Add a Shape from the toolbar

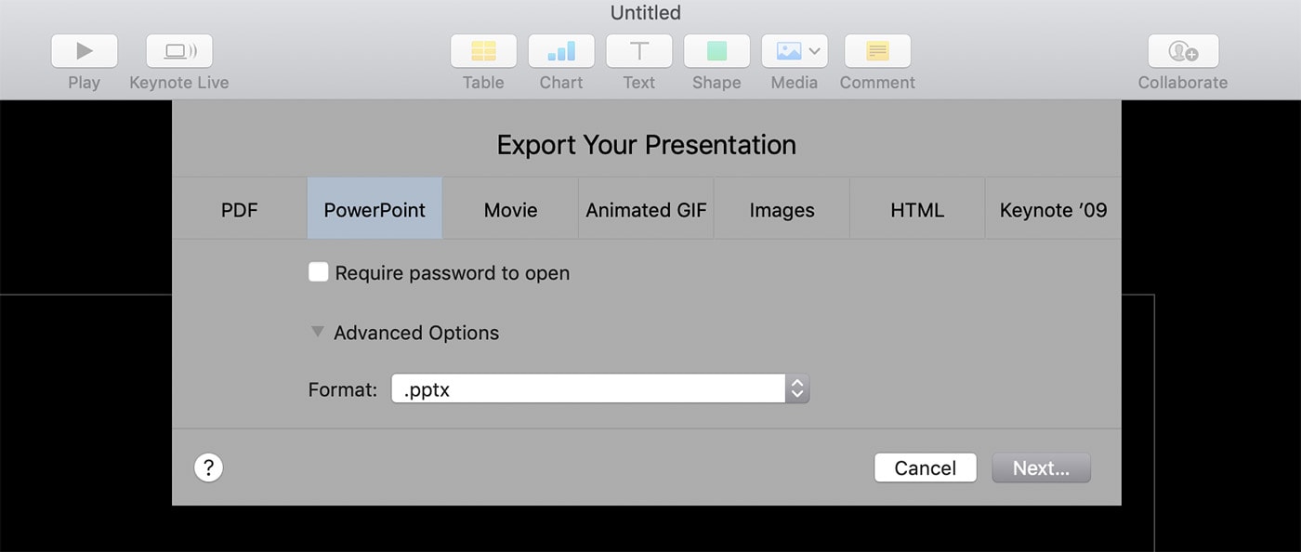[716, 51]
